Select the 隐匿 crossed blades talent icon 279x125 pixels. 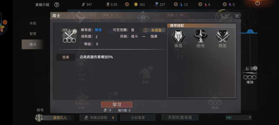pos(222,36)
